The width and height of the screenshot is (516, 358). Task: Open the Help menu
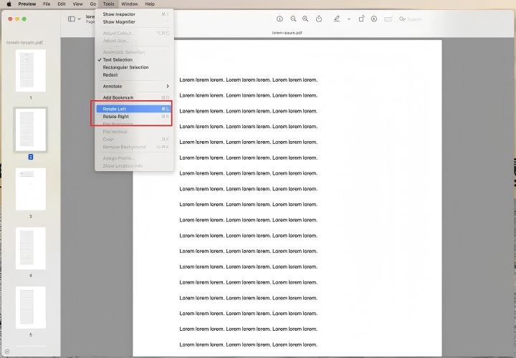pyautogui.click(x=150, y=4)
